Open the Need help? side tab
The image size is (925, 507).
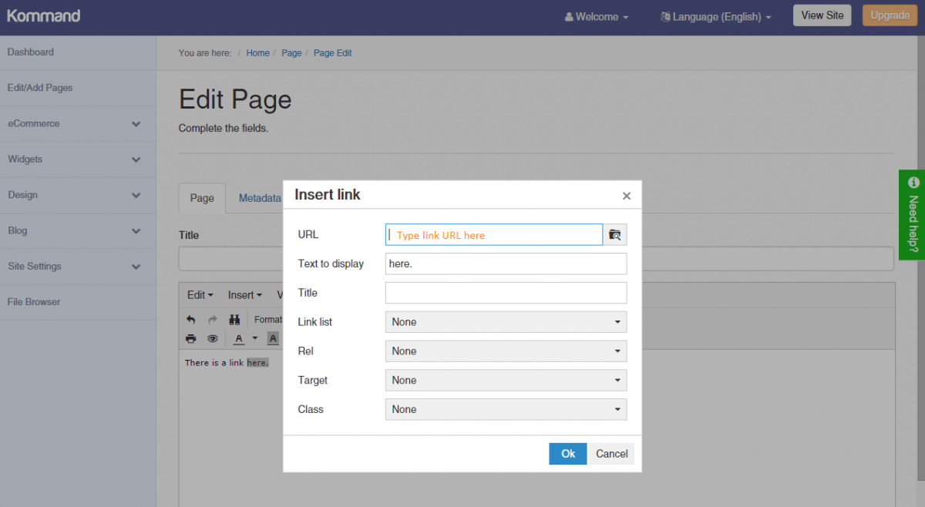(x=913, y=215)
